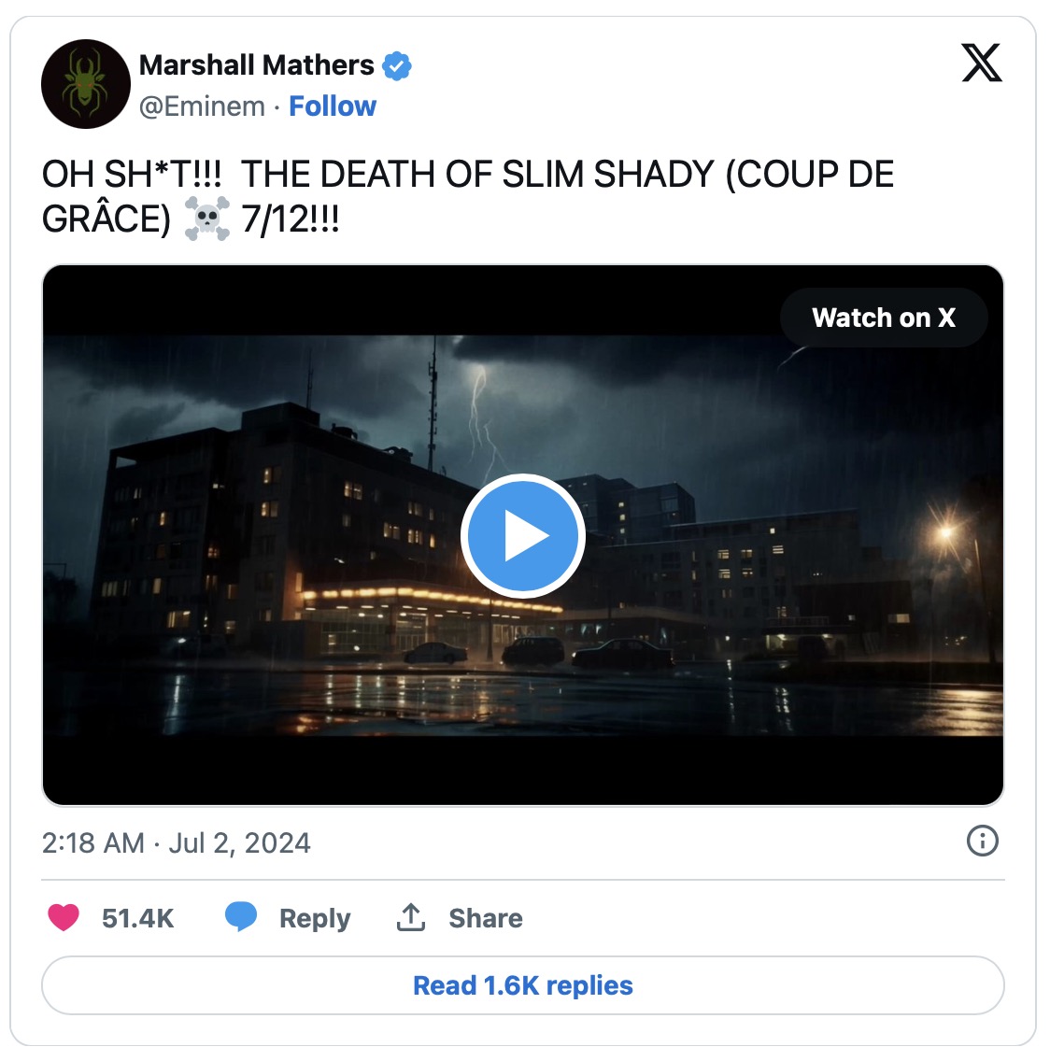
Task: Open the tweet info circle icon
Action: pyautogui.click(x=983, y=842)
